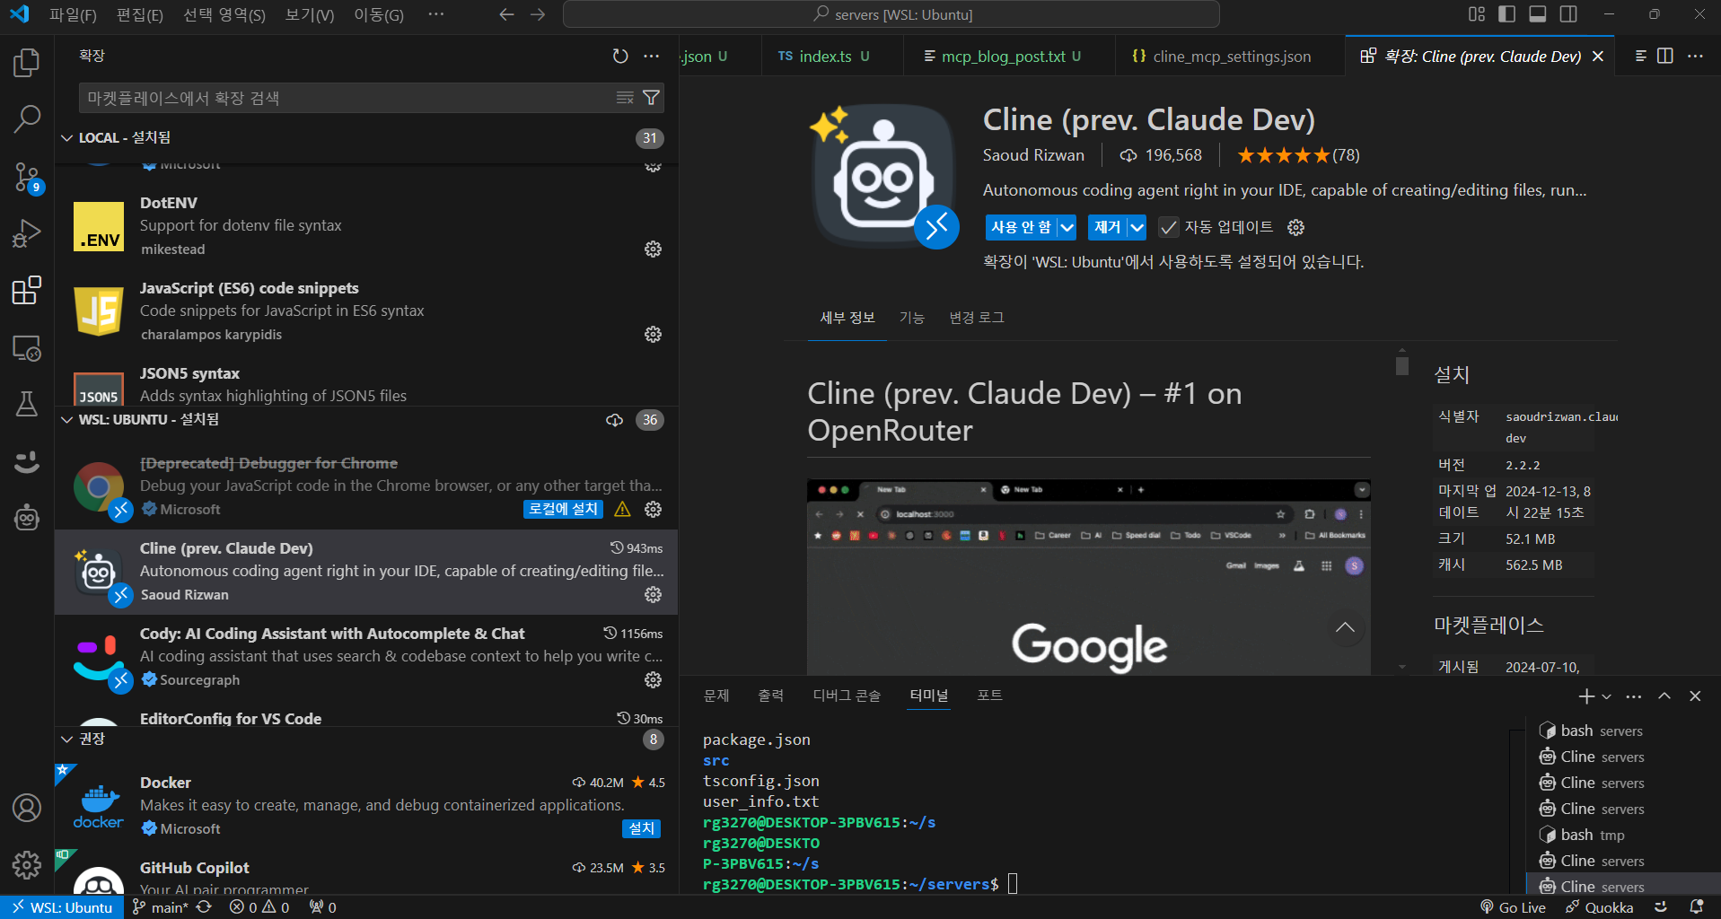Uncheck the auto update checkbox
The image size is (1721, 919).
click(1168, 227)
